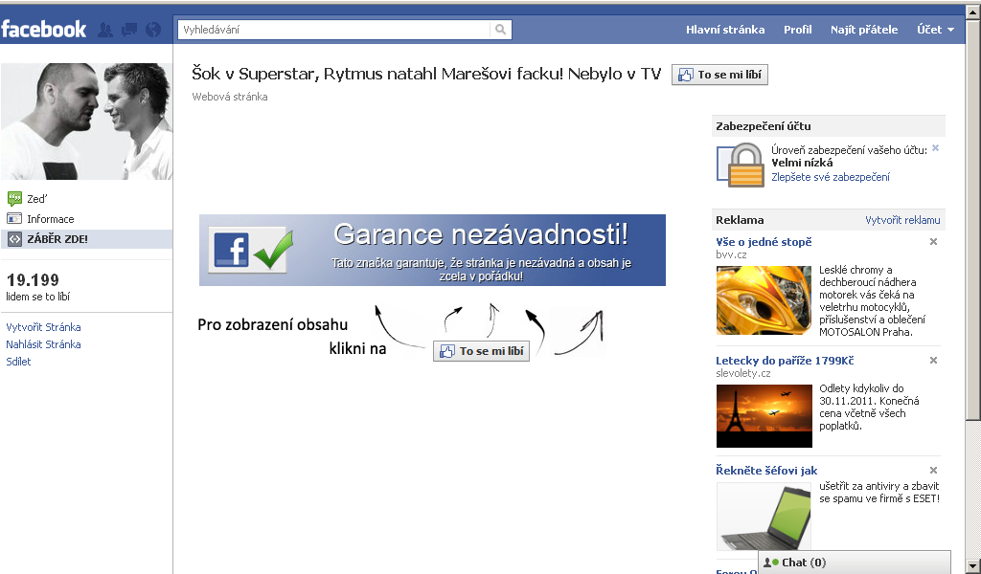Open the Informace tab
Image resolution: width=981 pixels, height=574 pixels.
[50, 219]
